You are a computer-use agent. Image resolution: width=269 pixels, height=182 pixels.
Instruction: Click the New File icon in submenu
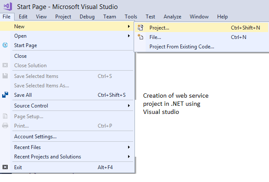[140, 37]
